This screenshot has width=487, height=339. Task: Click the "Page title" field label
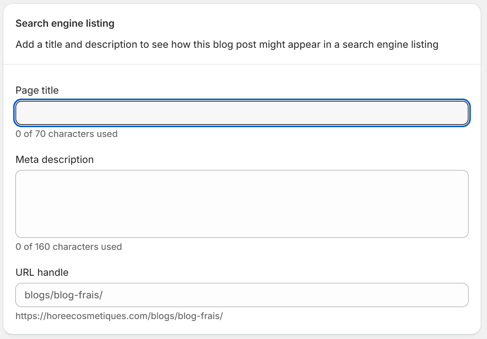pyautogui.click(x=37, y=90)
